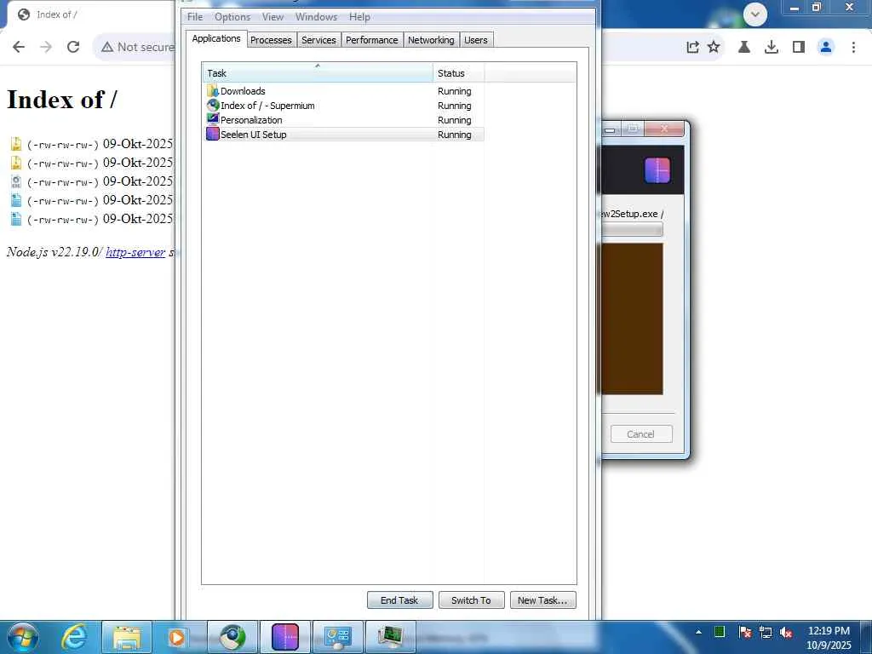
Task: Select the Downloads task row
Action: pyautogui.click(x=343, y=91)
